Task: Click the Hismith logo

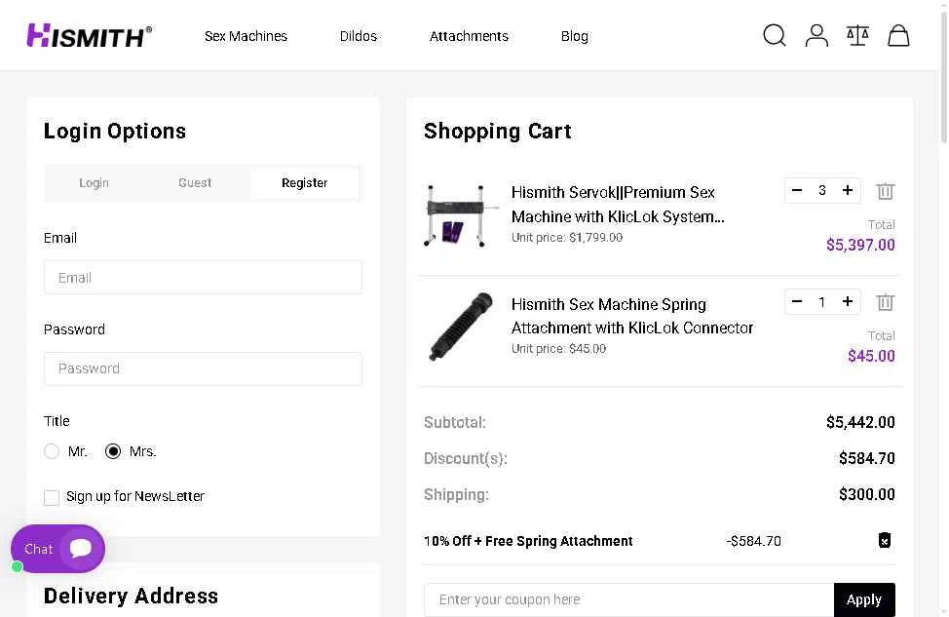Action: 89,36
